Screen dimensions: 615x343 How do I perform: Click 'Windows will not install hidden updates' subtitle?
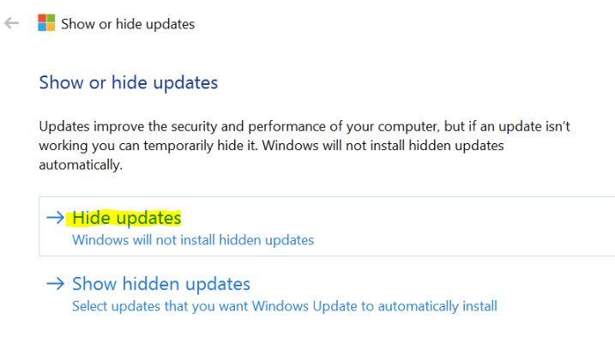(193, 240)
